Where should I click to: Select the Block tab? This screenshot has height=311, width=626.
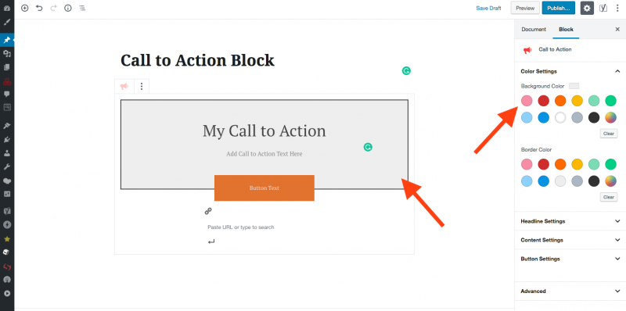click(x=566, y=29)
